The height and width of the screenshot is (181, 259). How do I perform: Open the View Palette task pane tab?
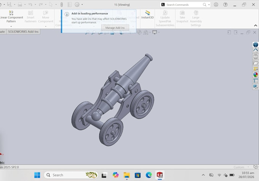coord(256,69)
